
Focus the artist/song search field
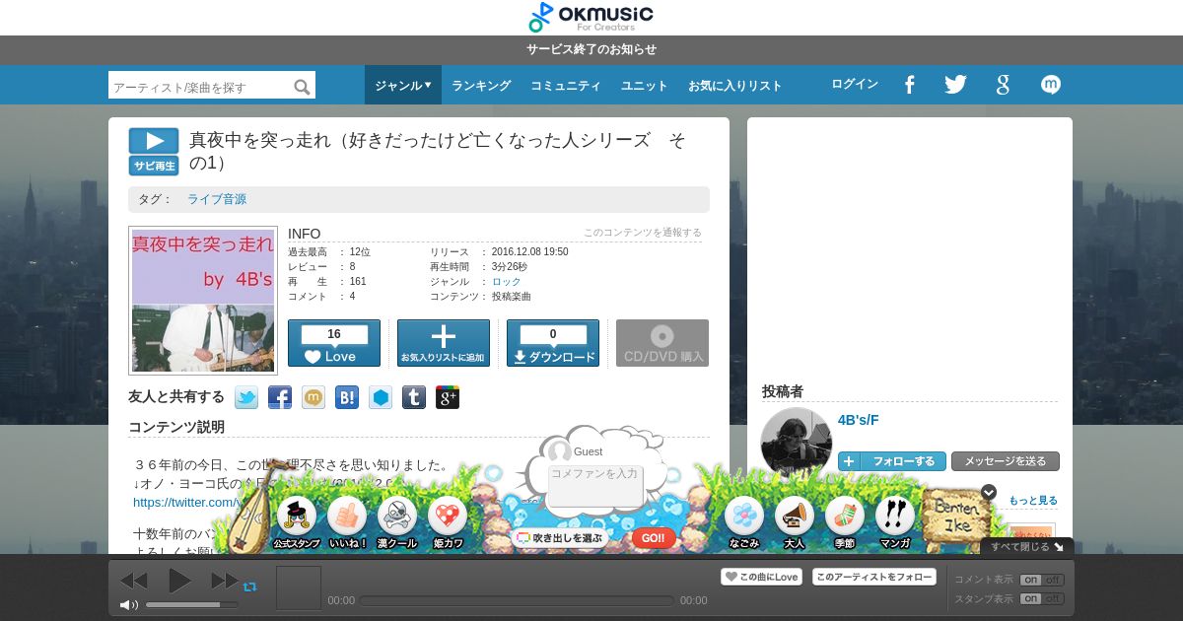pyautogui.click(x=201, y=87)
